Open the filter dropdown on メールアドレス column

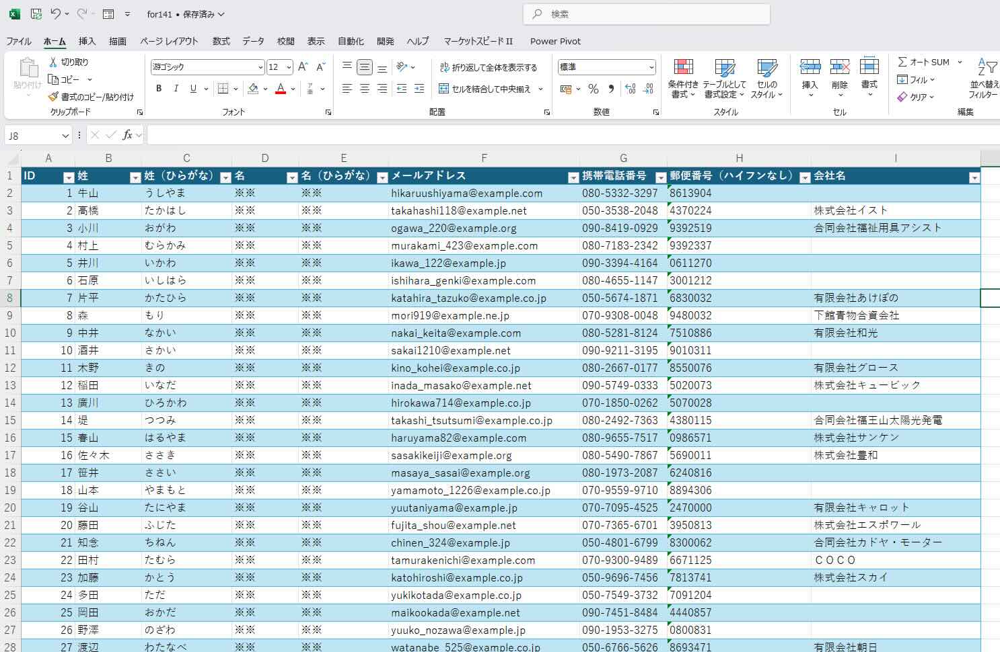point(573,177)
